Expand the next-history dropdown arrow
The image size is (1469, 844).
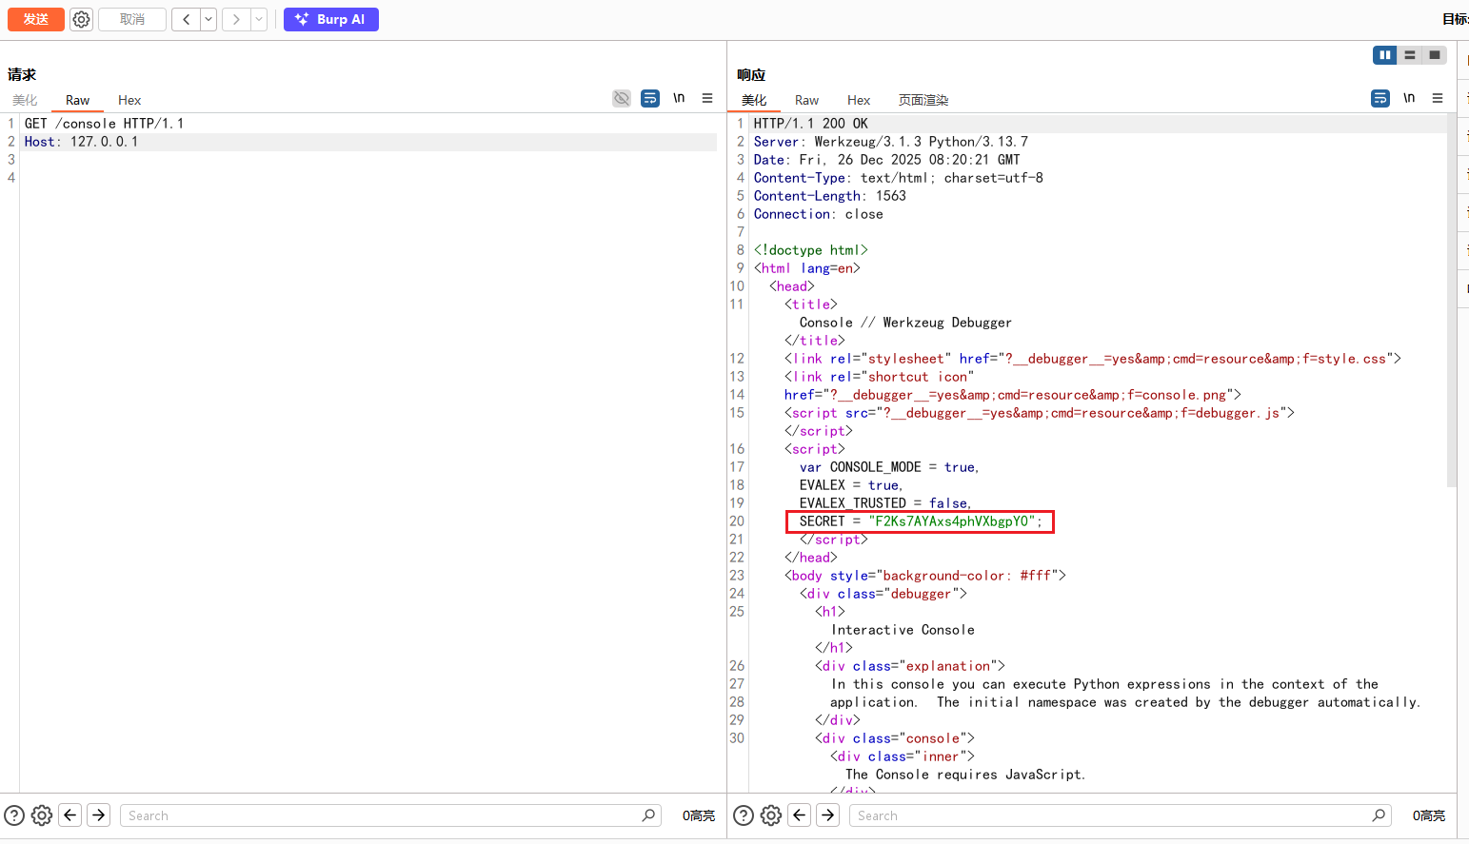pos(259,19)
